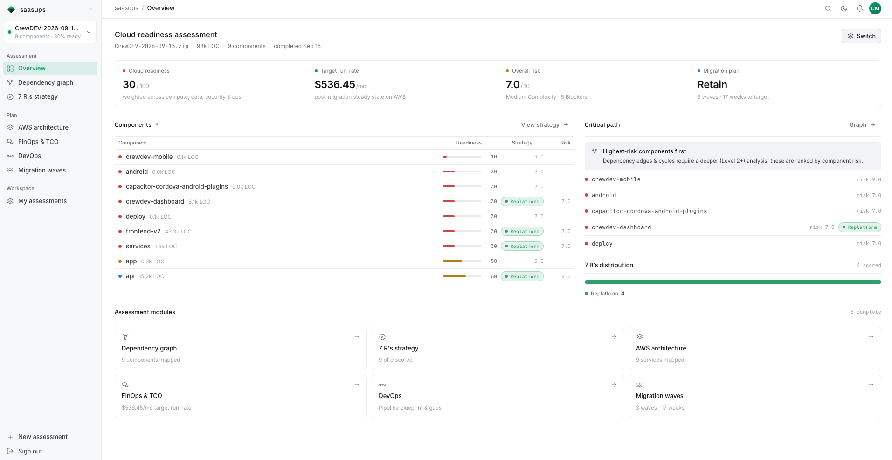
Task: Open the AWS architecture module card arrow
Action: (x=871, y=337)
